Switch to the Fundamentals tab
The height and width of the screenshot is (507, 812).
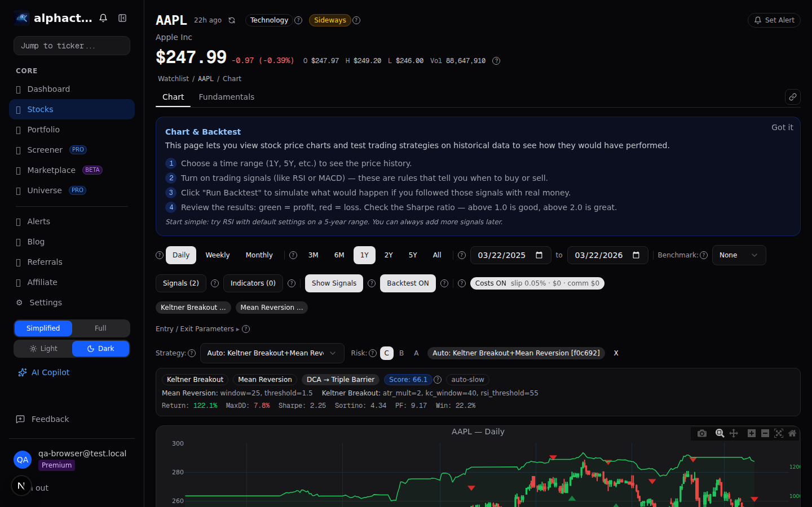coord(227,97)
